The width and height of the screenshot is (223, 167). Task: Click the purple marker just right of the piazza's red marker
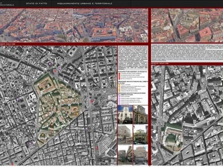pos(60,68)
